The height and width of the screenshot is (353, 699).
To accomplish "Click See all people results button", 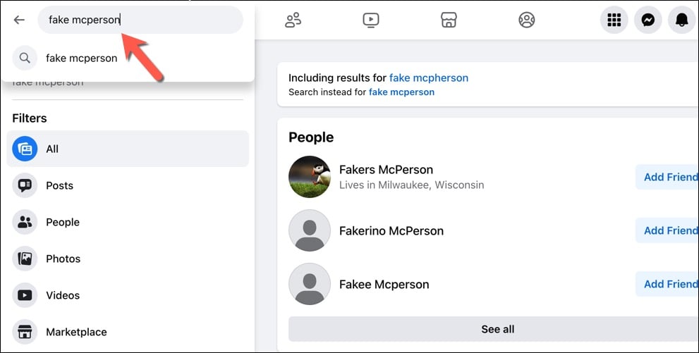I will [497, 329].
